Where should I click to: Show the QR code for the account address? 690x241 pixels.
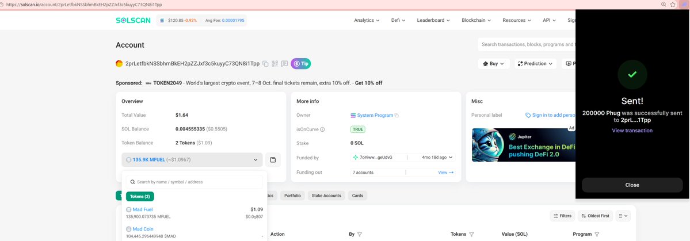click(x=275, y=64)
